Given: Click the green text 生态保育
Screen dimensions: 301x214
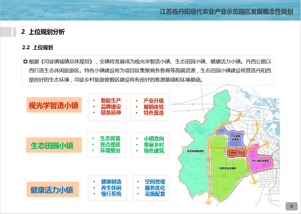Looking at the screenshot, I should pos(110,138).
